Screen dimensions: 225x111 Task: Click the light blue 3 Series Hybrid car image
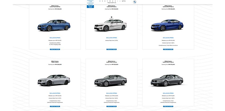54,25
